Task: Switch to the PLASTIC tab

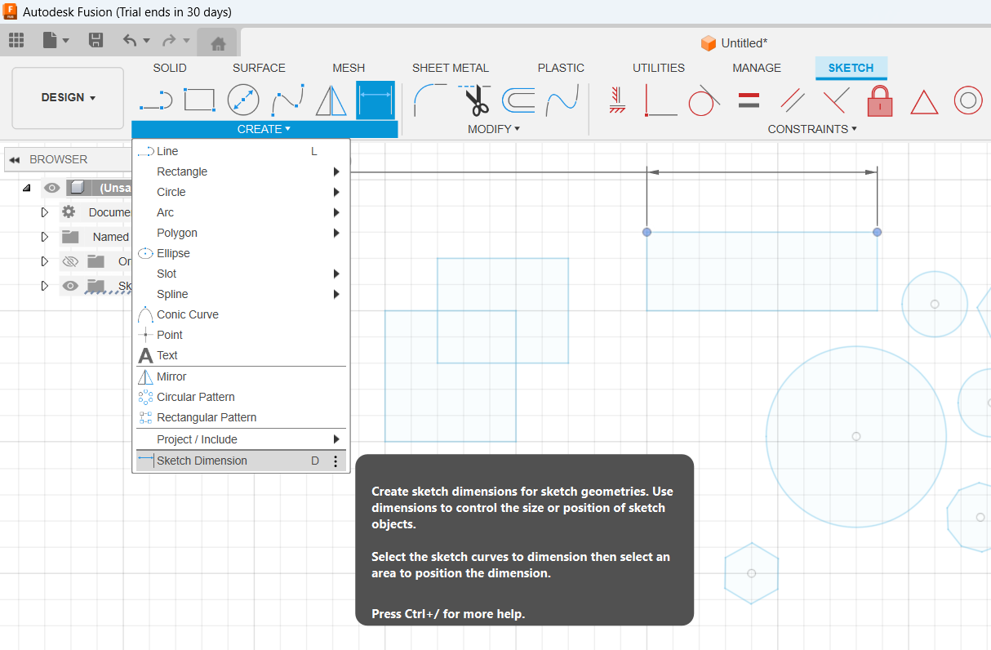Action: tap(561, 68)
